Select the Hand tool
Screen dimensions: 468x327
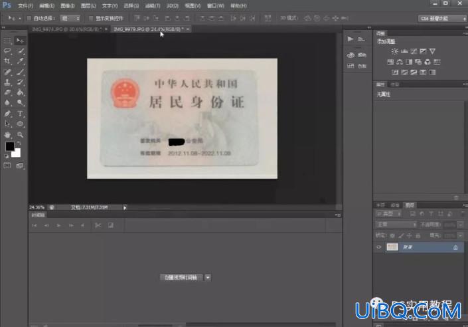tap(7, 135)
